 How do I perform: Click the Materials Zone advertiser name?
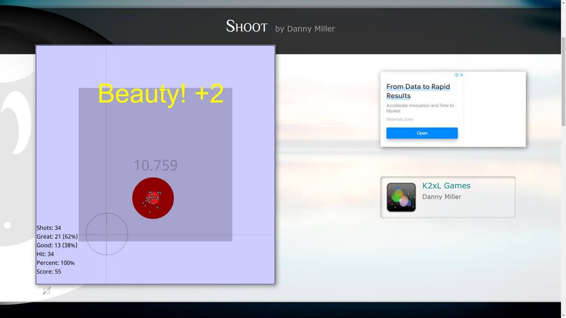click(x=400, y=120)
